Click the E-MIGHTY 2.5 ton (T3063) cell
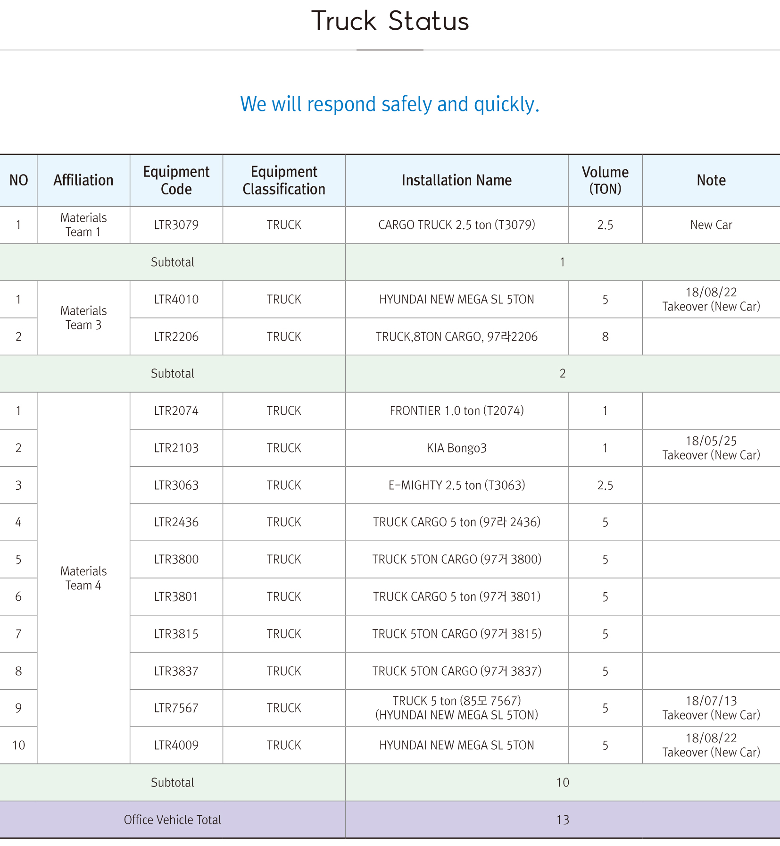Image resolution: width=780 pixels, height=846 pixels. (x=456, y=486)
